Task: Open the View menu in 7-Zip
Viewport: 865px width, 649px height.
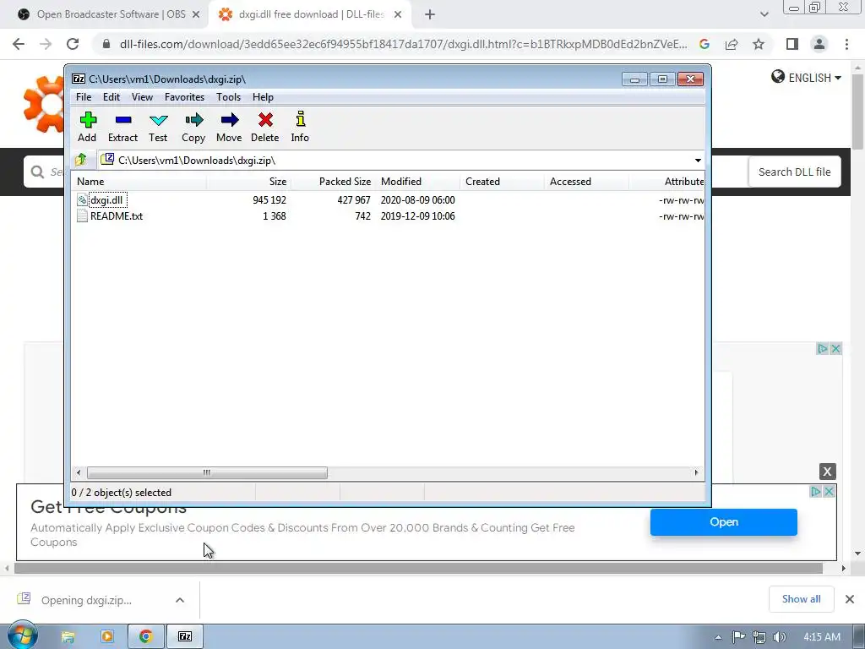Action: [142, 97]
